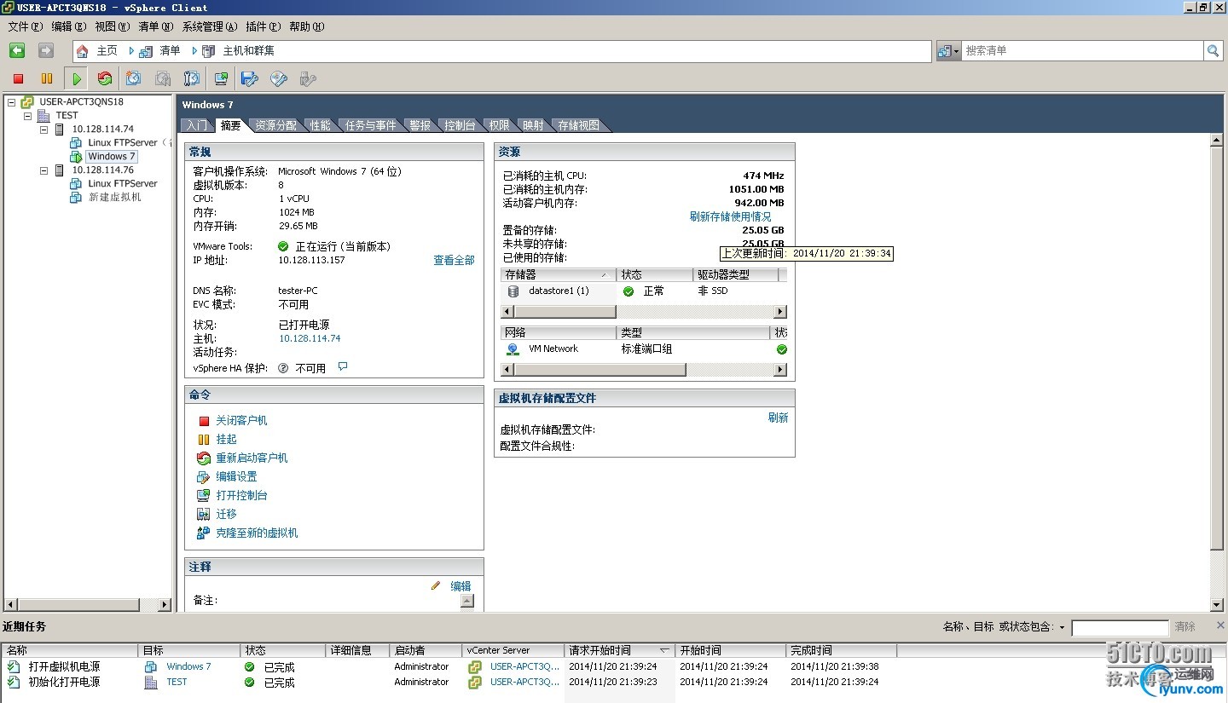Click the 搜索清单 search input field
Screen dimensions: 1228x703
click(x=1081, y=51)
